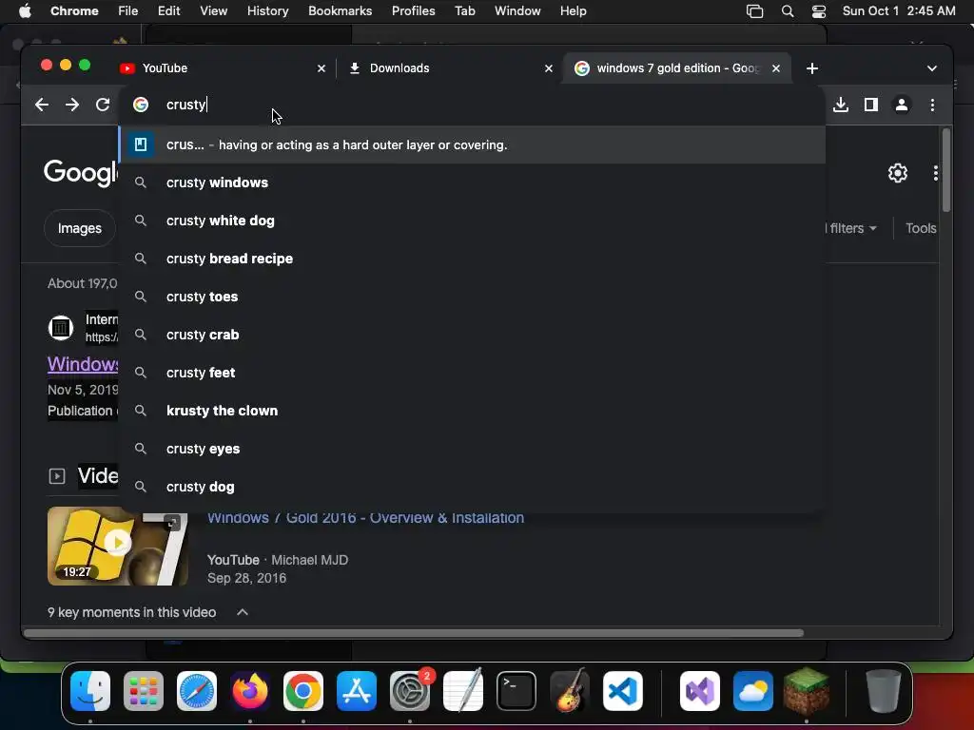Collapse the 9 key moments section
Image resolution: width=974 pixels, height=730 pixels.
[243, 612]
